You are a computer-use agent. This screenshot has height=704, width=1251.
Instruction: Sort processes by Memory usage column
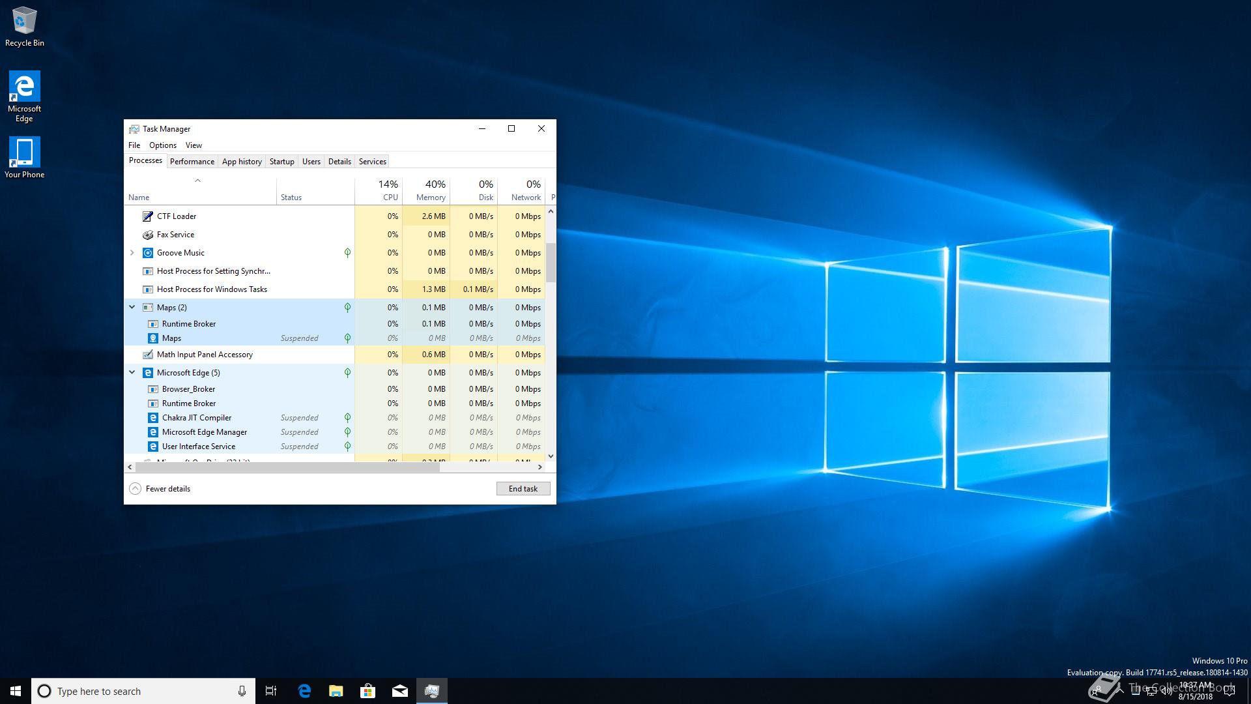426,192
